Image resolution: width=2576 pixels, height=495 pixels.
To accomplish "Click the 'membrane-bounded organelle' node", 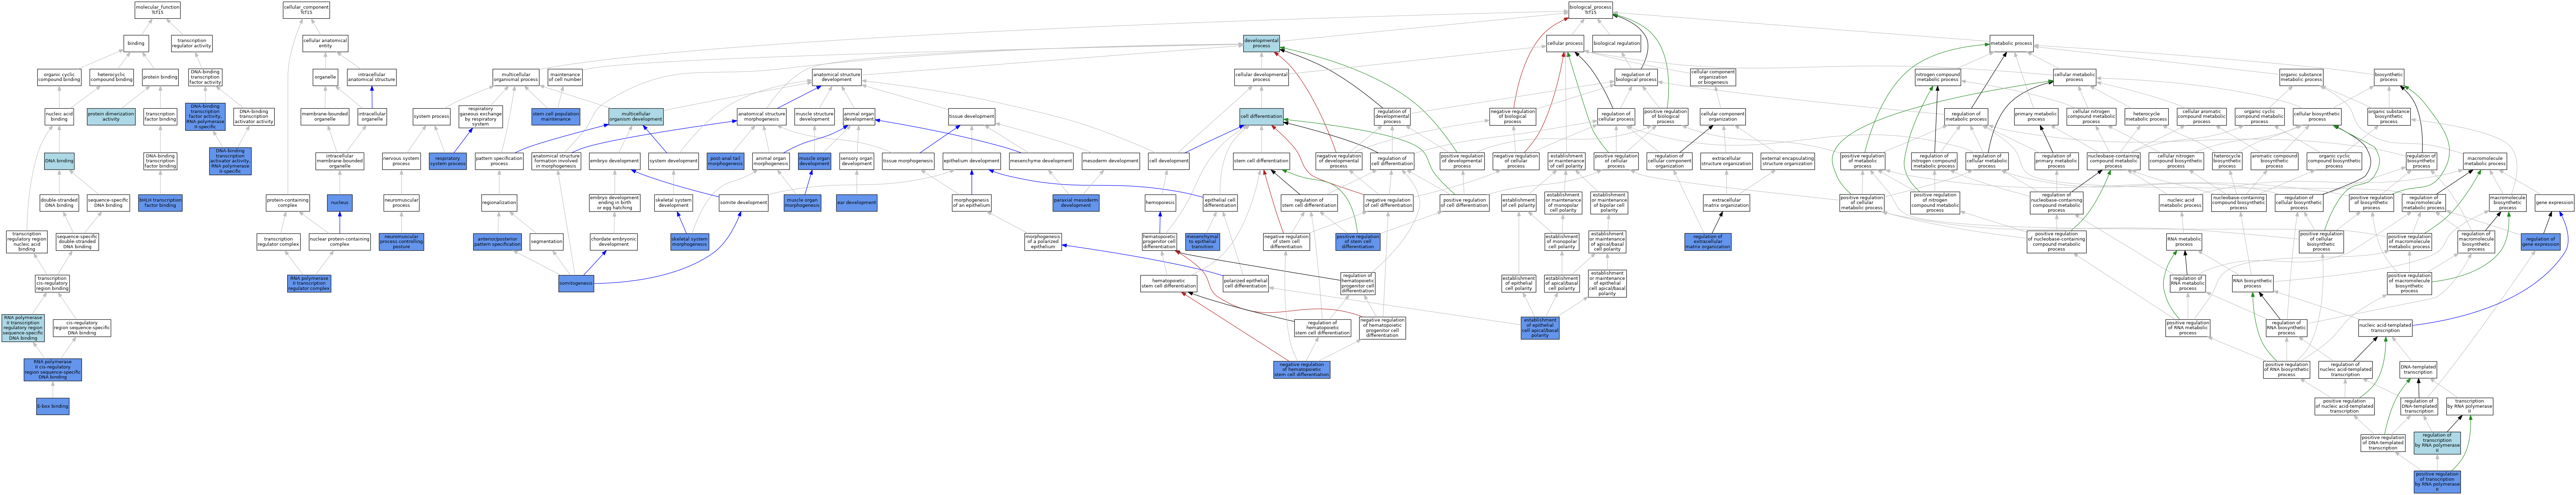I will (x=325, y=117).
